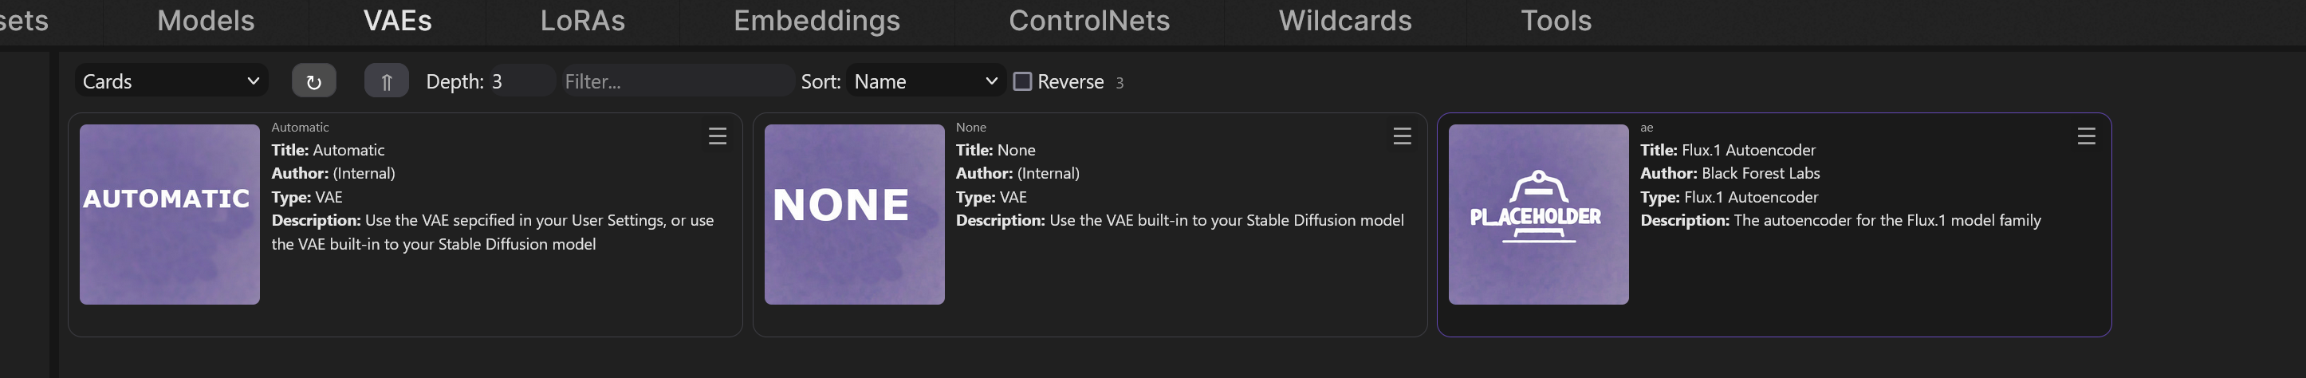Open the Embeddings tab
The width and height of the screenshot is (2306, 378).
pos(817,21)
